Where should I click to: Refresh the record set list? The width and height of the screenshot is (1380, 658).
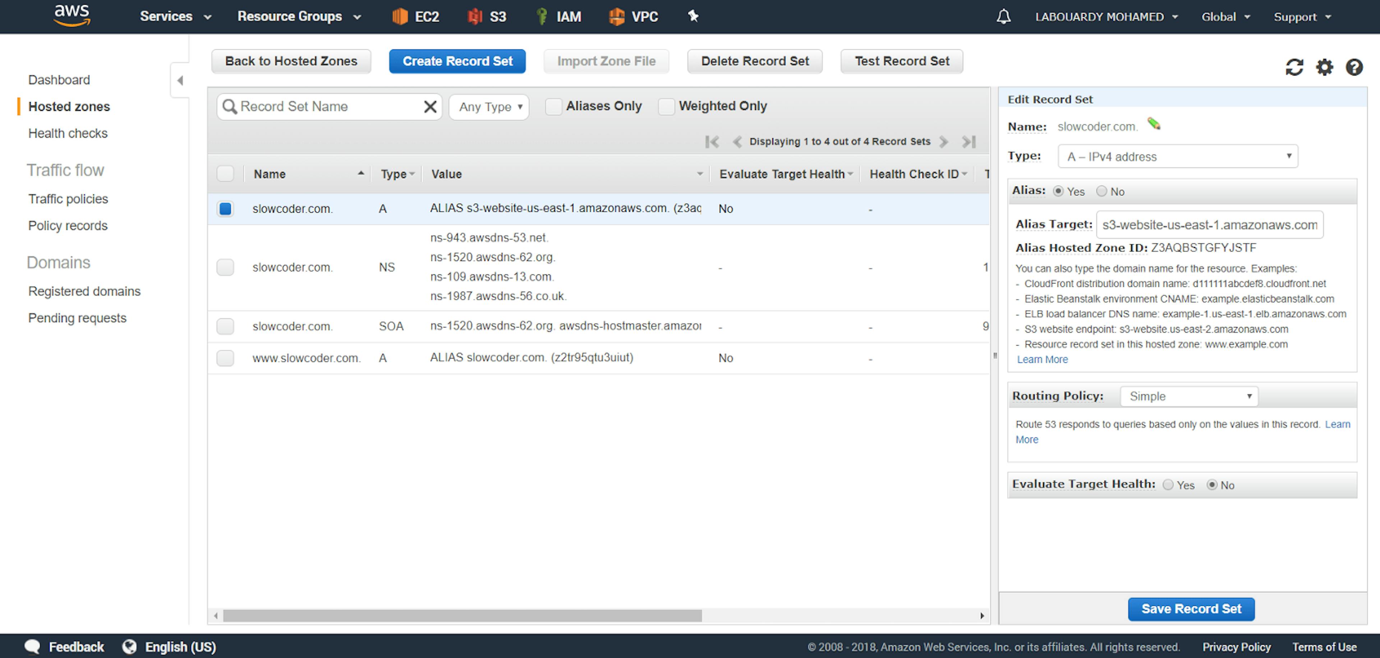tap(1294, 68)
